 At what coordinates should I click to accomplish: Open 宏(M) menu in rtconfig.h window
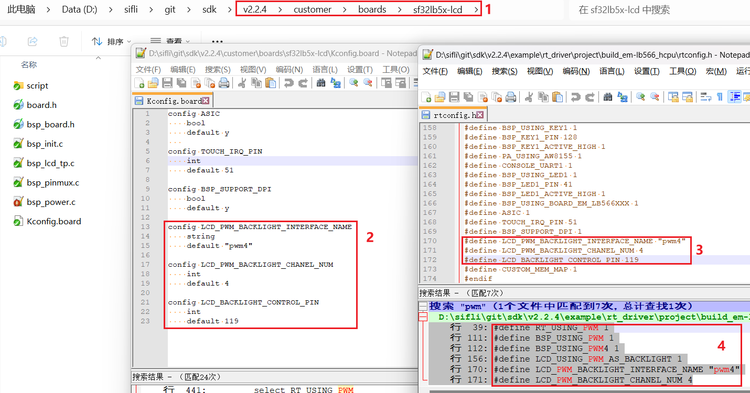(x=716, y=71)
